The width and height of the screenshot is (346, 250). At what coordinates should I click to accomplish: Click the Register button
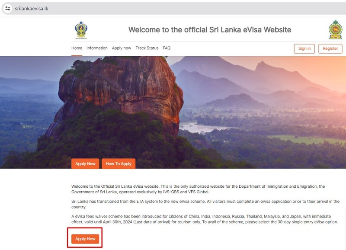click(x=330, y=48)
